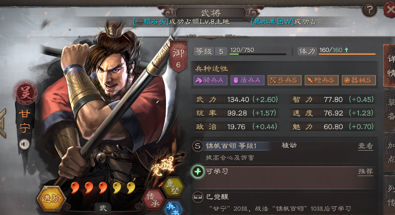The width and height of the screenshot is (395, 215).
Task: Tap the green plus learnable skill slot
Action: click(x=198, y=172)
